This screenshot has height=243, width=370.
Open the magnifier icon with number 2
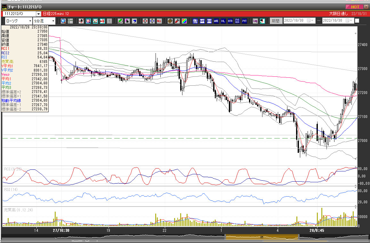[88, 21]
